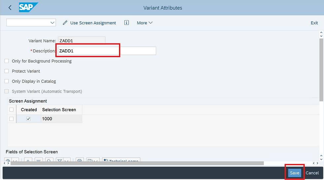The width and height of the screenshot is (324, 180).
Task: Click the Screen Assignment section title
Action: click(28, 101)
